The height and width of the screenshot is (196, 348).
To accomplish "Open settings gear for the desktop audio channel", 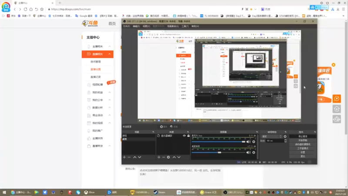I will pos(254,152).
